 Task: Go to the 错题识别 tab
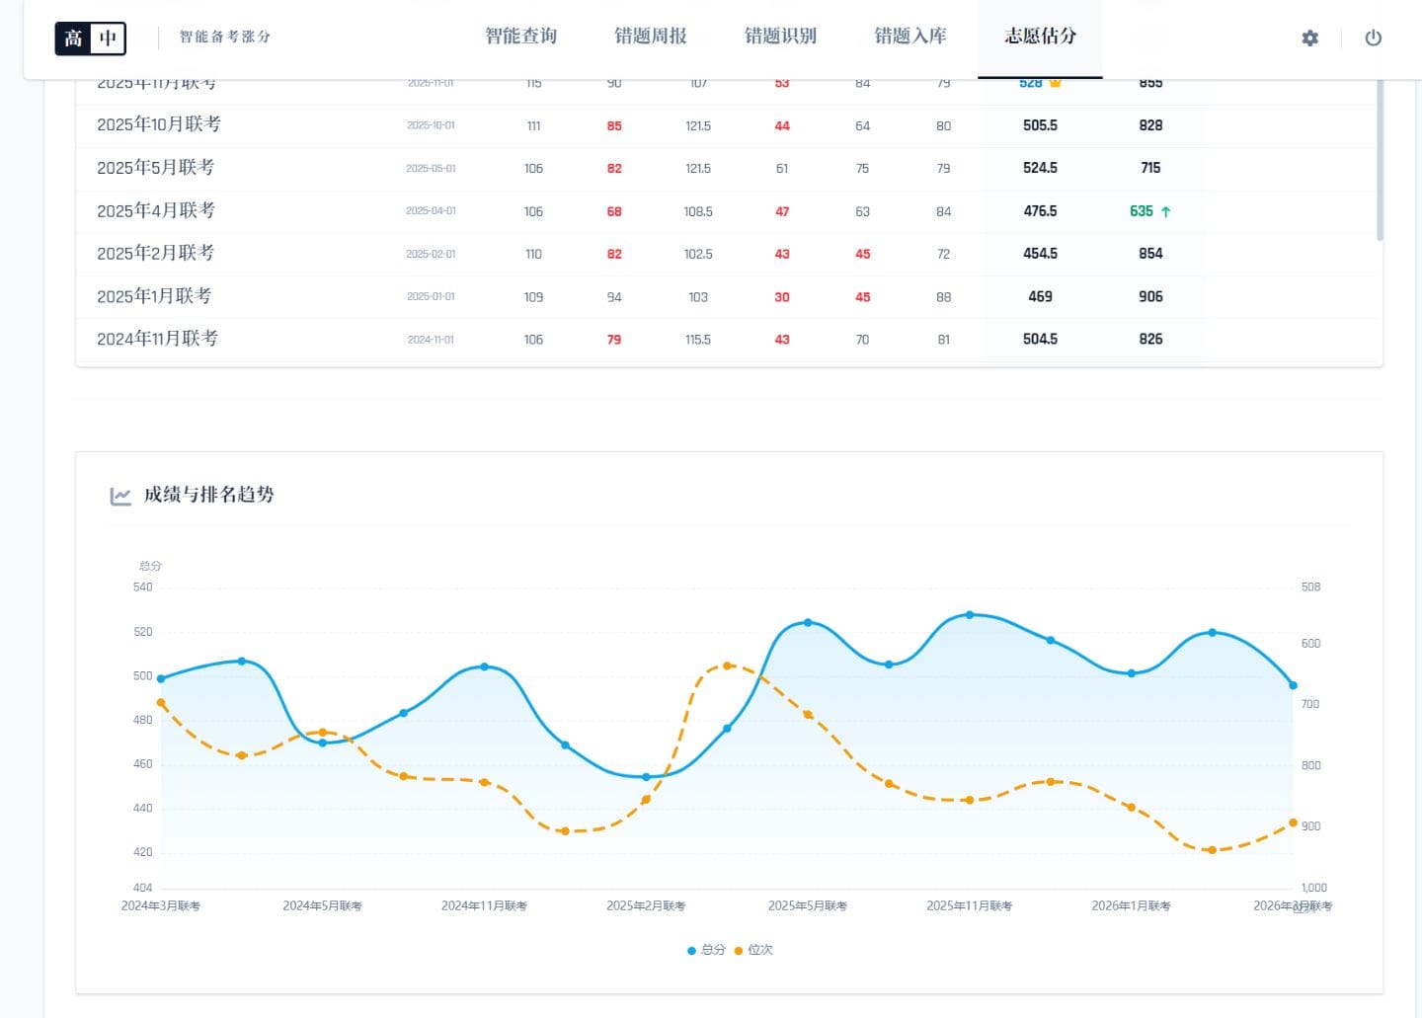[780, 37]
